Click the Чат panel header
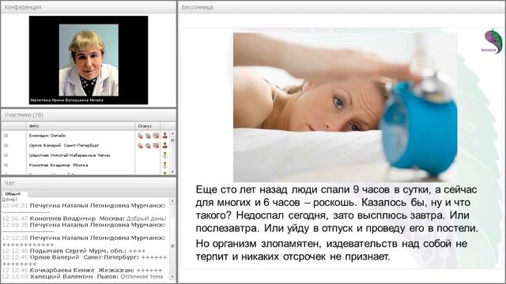Screen dimensions: 506x284 point(89,183)
